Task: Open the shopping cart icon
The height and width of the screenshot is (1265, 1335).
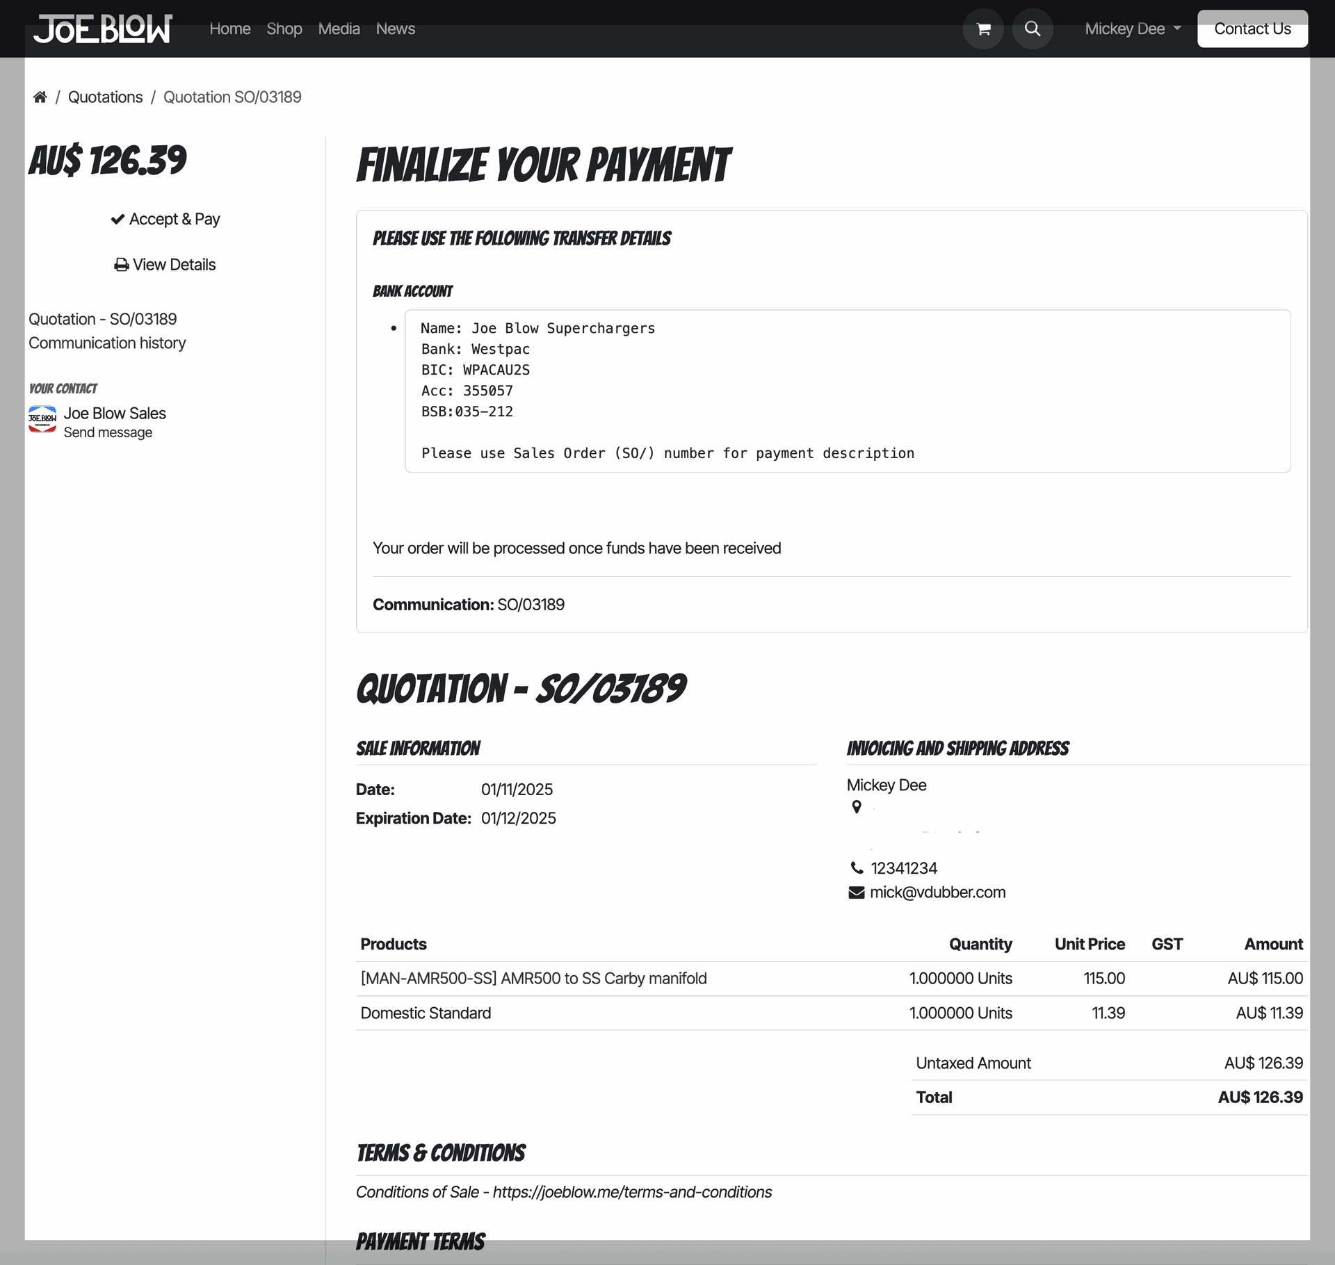Action: (983, 29)
